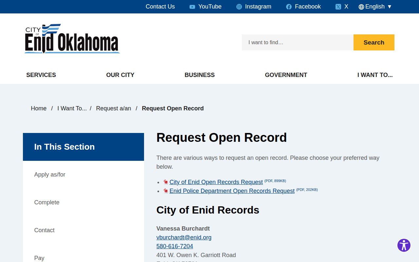Click the City of Enid Oklahoma logo

coord(72,39)
